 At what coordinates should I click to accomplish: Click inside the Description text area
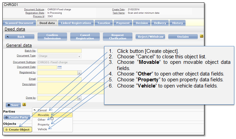[x=71, y=88]
